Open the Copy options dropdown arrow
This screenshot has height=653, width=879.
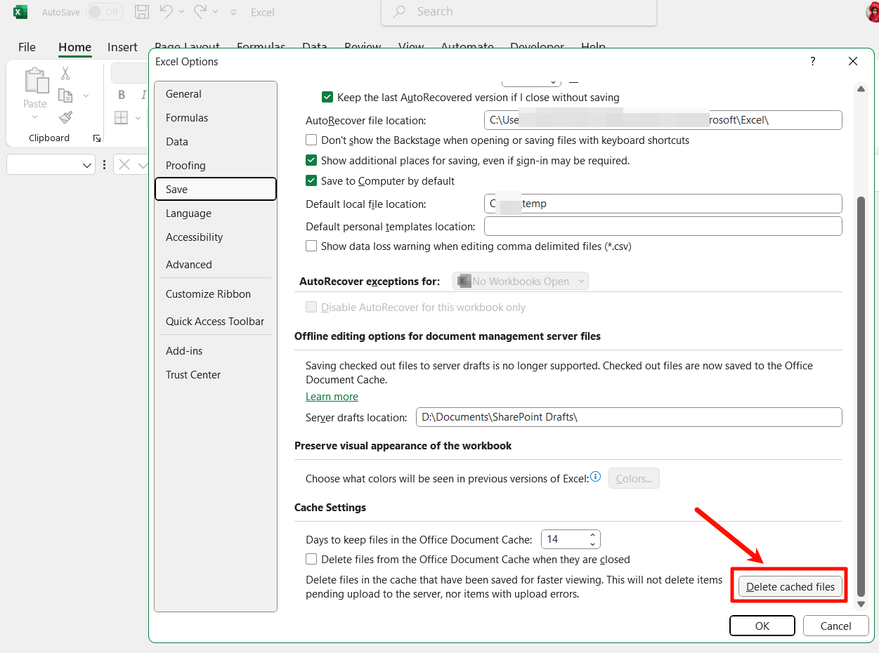(x=86, y=95)
